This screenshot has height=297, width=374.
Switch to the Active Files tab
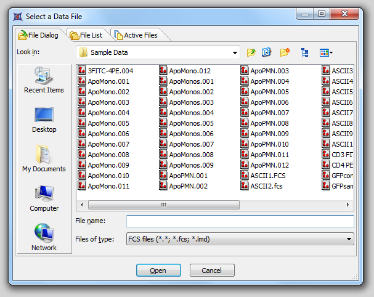click(x=136, y=35)
